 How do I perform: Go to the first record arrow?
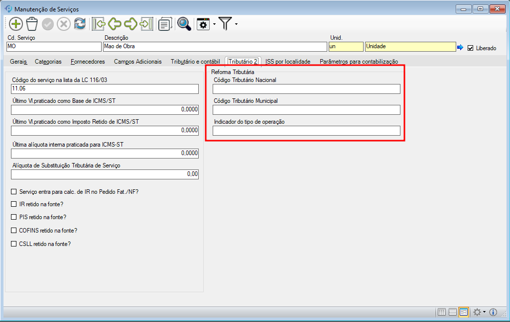pyautogui.click(x=99, y=24)
